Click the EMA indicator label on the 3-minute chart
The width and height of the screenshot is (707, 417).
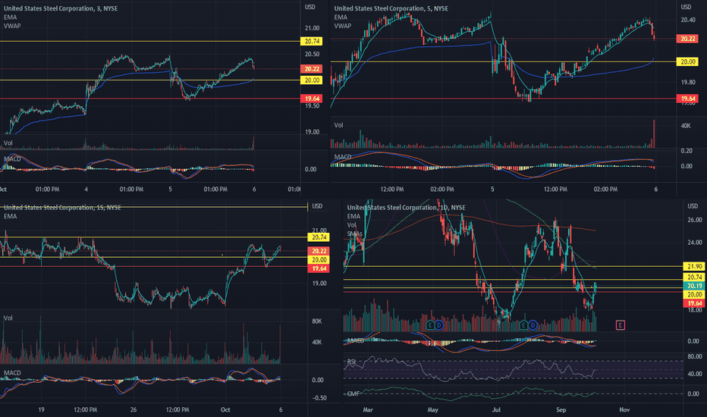tap(11, 17)
